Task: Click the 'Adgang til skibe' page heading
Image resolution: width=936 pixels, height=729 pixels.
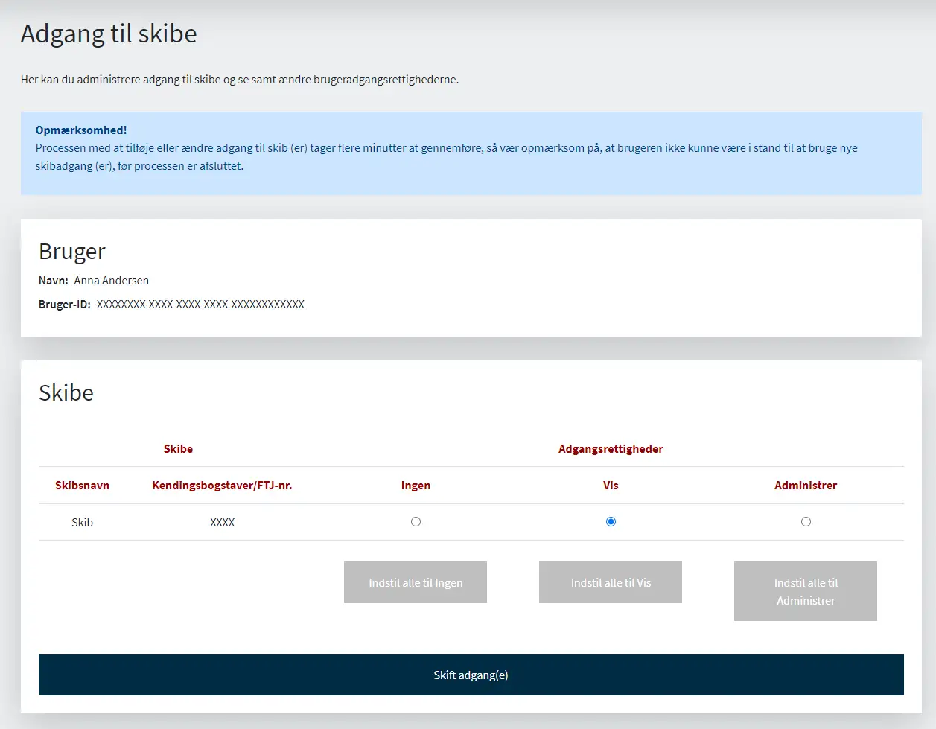Action: point(109,34)
